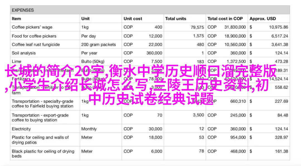Select the "Monthly" unit cell
Screen dimensions: 301x166
pos(89,129)
